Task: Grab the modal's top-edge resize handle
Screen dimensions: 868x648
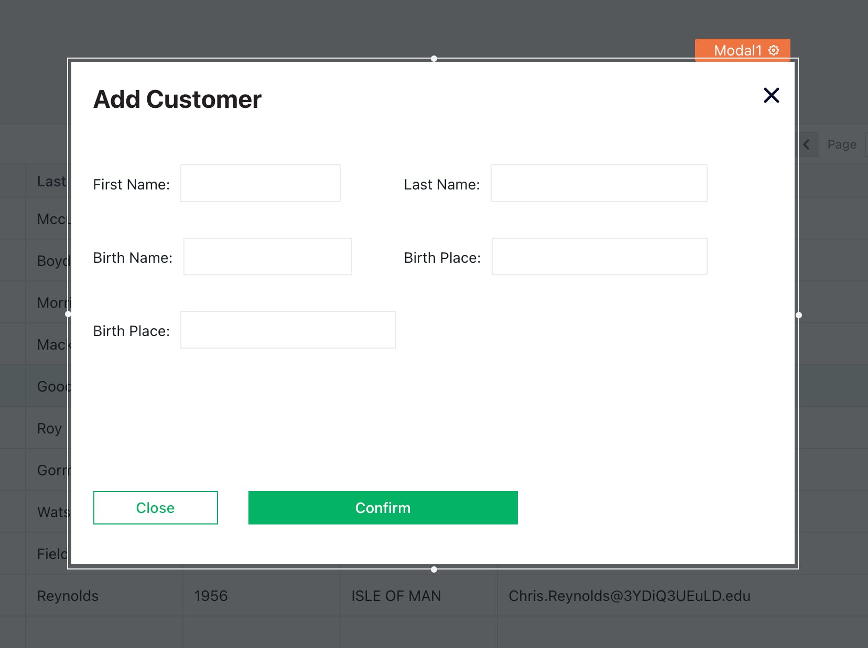Action: coord(434,59)
